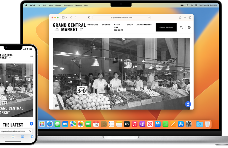
Task: Open the Events page link
Action: point(106,25)
